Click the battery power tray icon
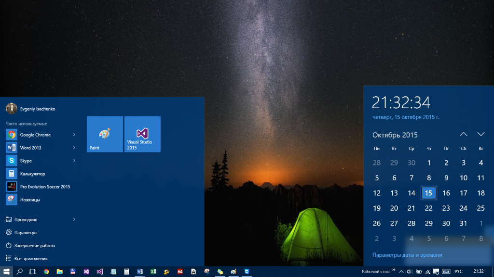 (x=418, y=272)
